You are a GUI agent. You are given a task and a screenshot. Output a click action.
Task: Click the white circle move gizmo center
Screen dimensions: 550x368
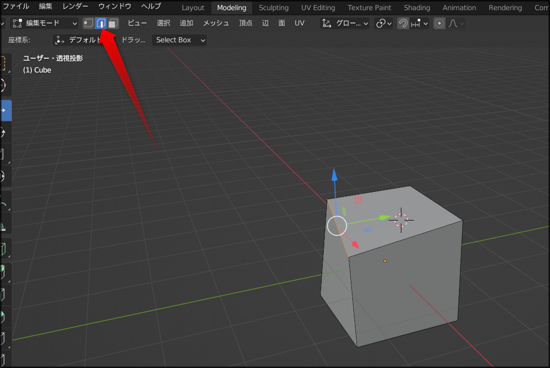pos(337,226)
